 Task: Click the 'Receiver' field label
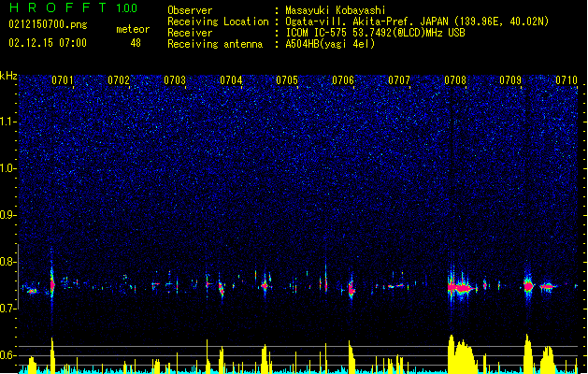[x=190, y=33]
